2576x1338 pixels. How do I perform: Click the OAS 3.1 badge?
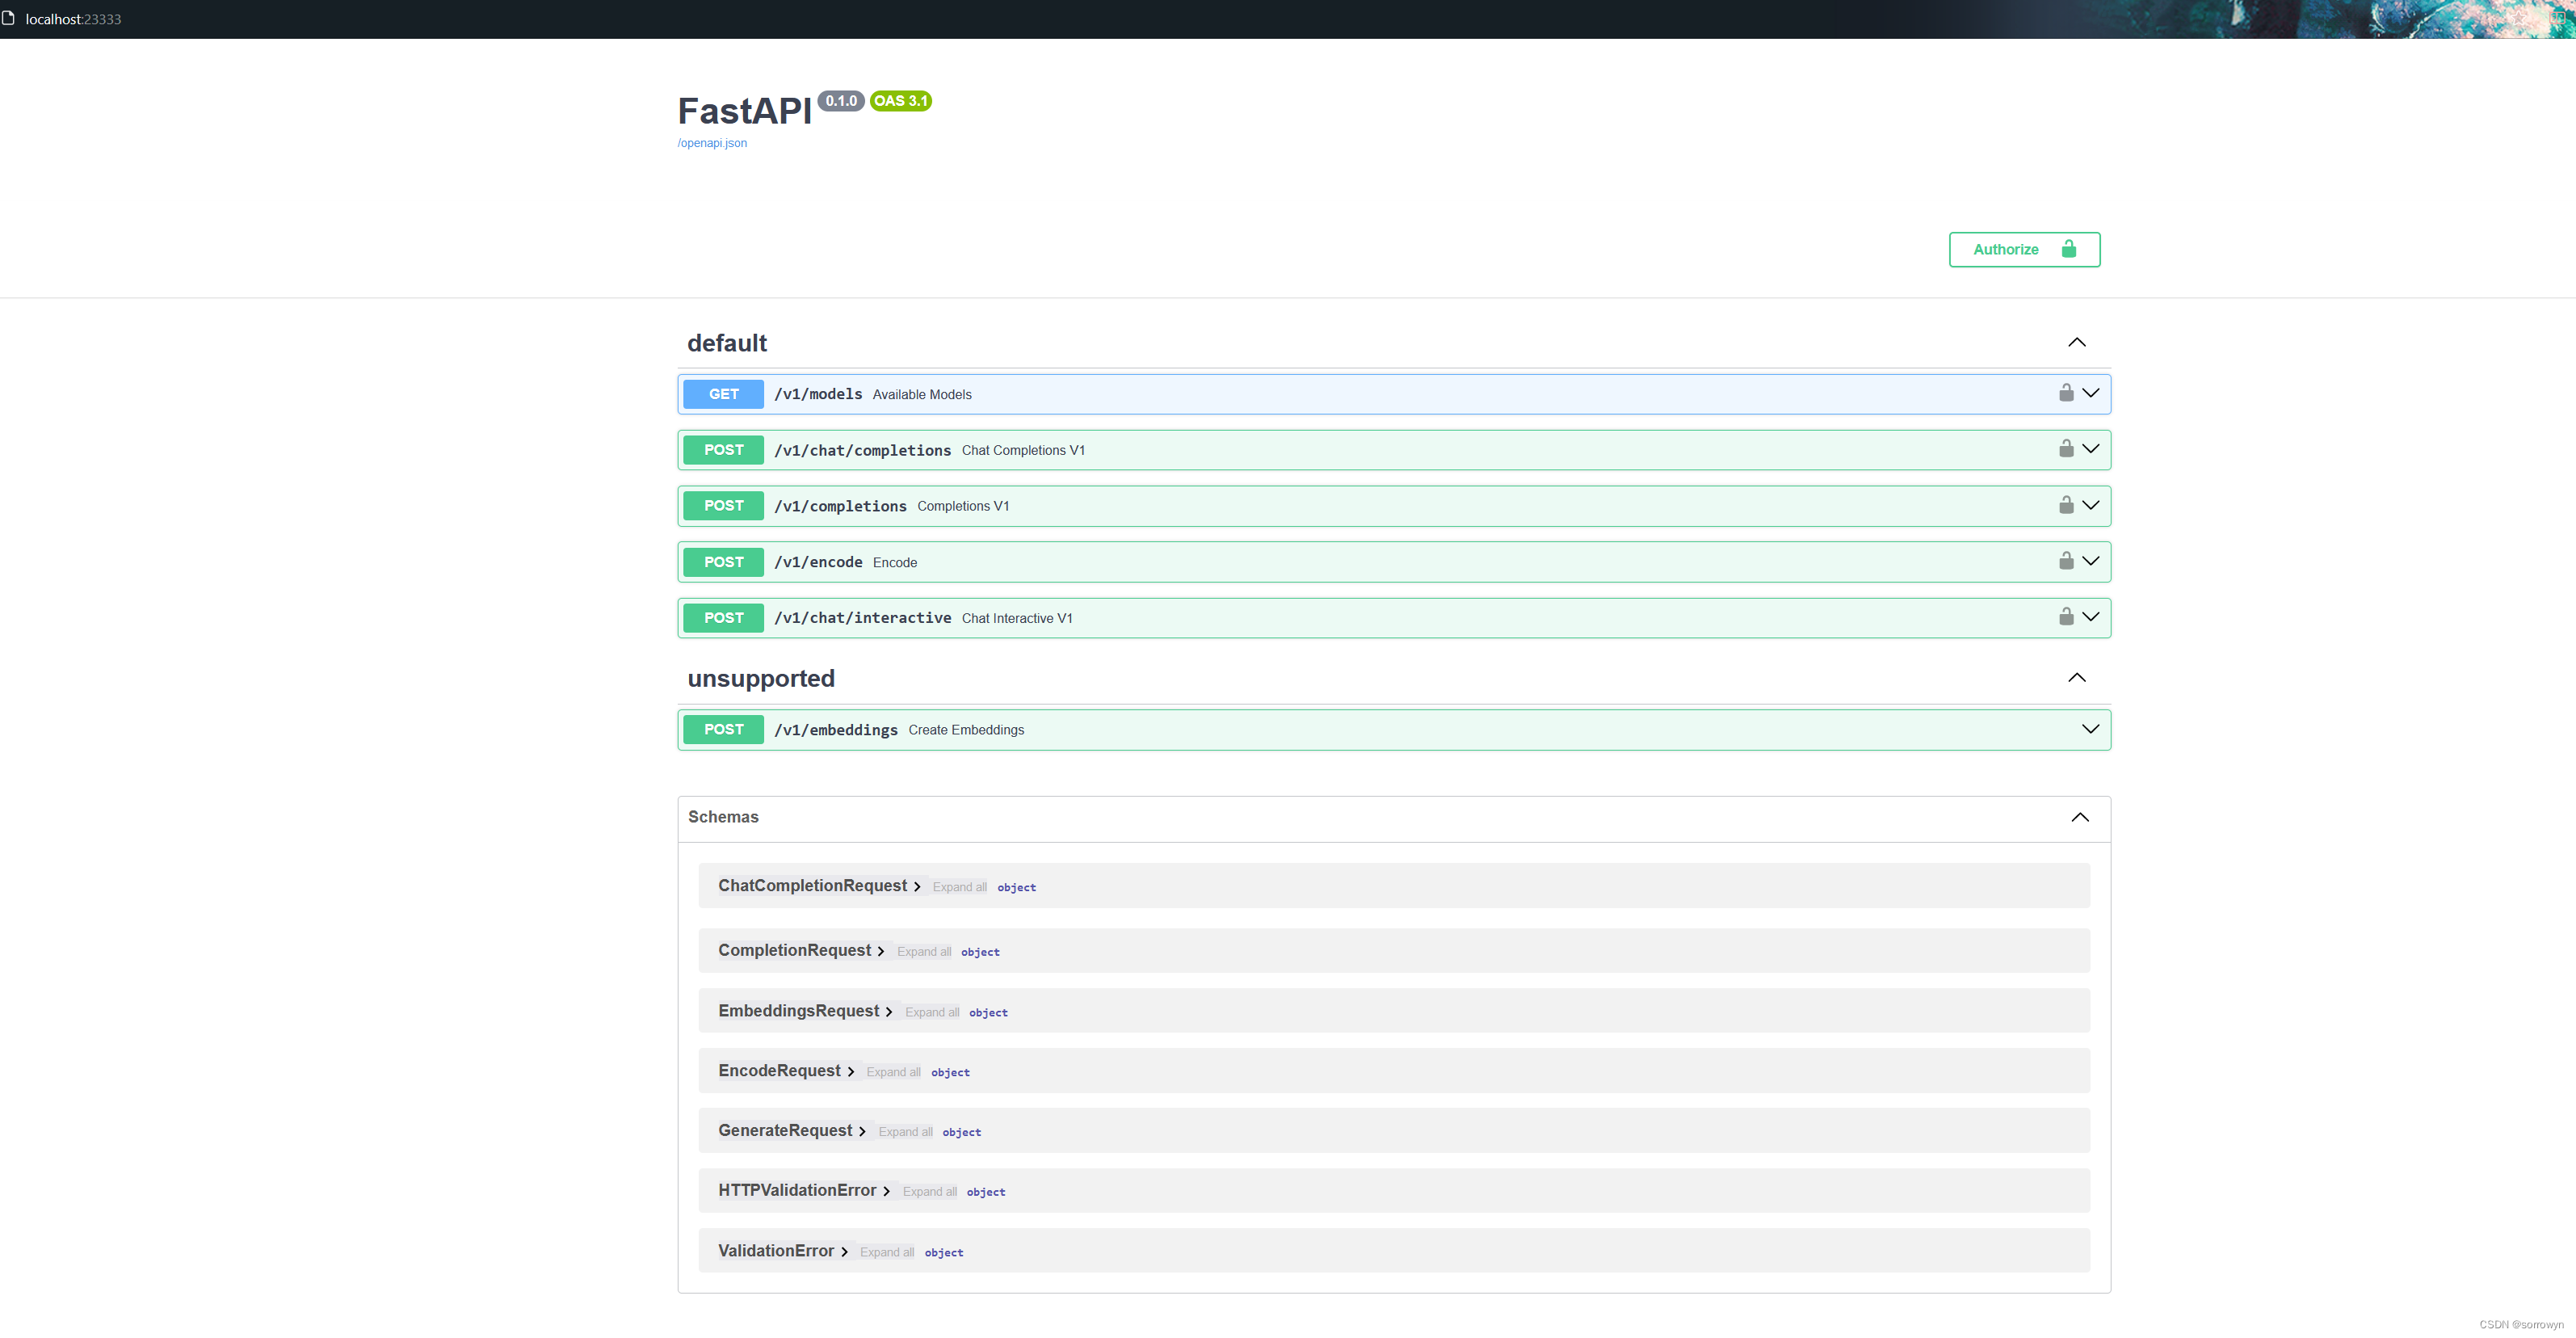[x=900, y=101]
